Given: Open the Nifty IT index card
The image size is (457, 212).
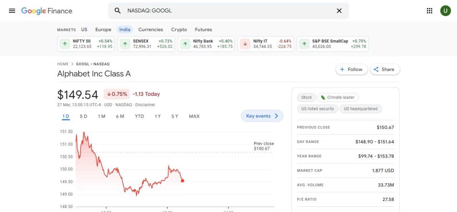Looking at the screenshot, I should [x=266, y=44].
